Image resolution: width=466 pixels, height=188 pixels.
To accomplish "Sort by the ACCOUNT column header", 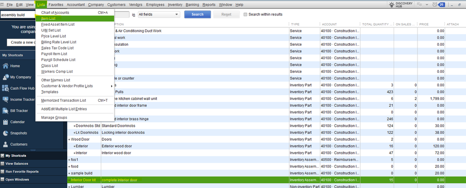I will [339, 24].
